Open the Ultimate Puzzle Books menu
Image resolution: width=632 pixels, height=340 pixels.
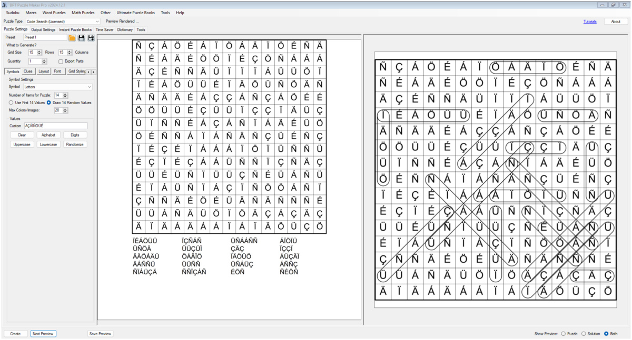[135, 12]
